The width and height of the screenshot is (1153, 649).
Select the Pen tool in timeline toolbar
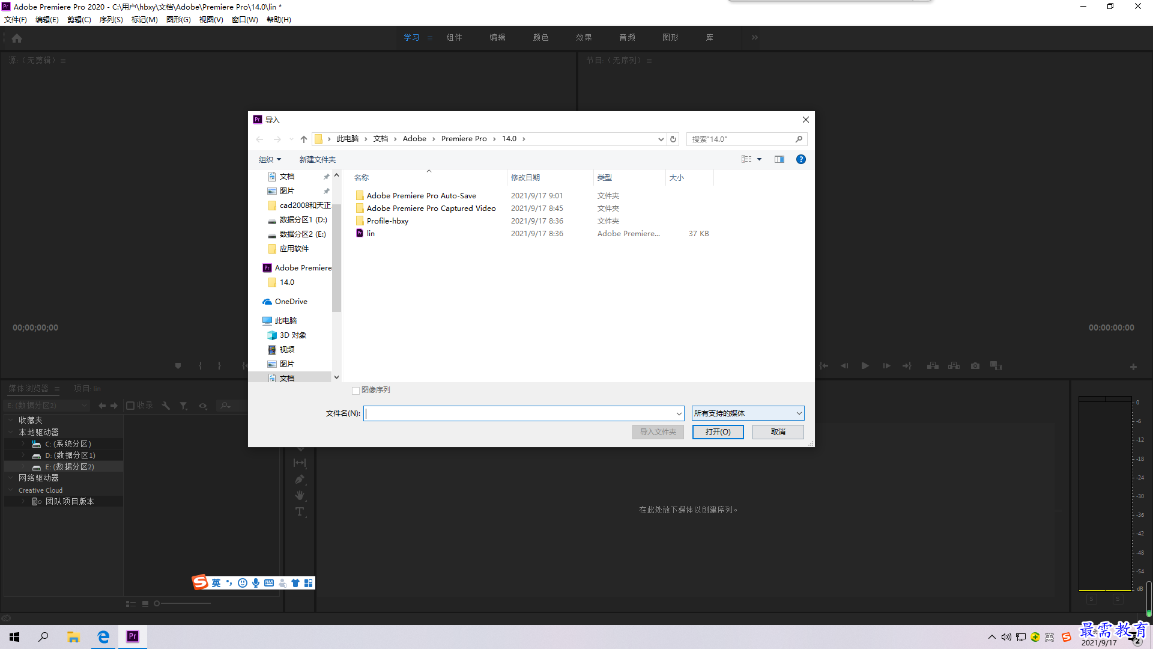tap(300, 479)
